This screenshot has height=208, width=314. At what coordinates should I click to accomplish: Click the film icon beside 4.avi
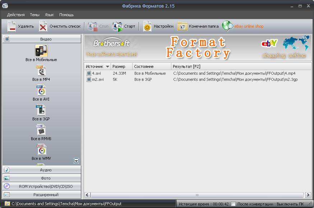tap(89, 73)
